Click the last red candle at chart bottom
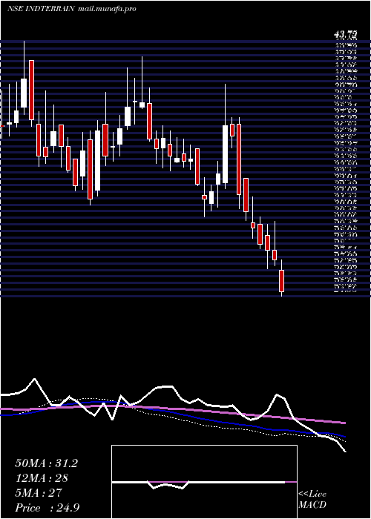The height and width of the screenshot is (519, 371). tap(281, 281)
